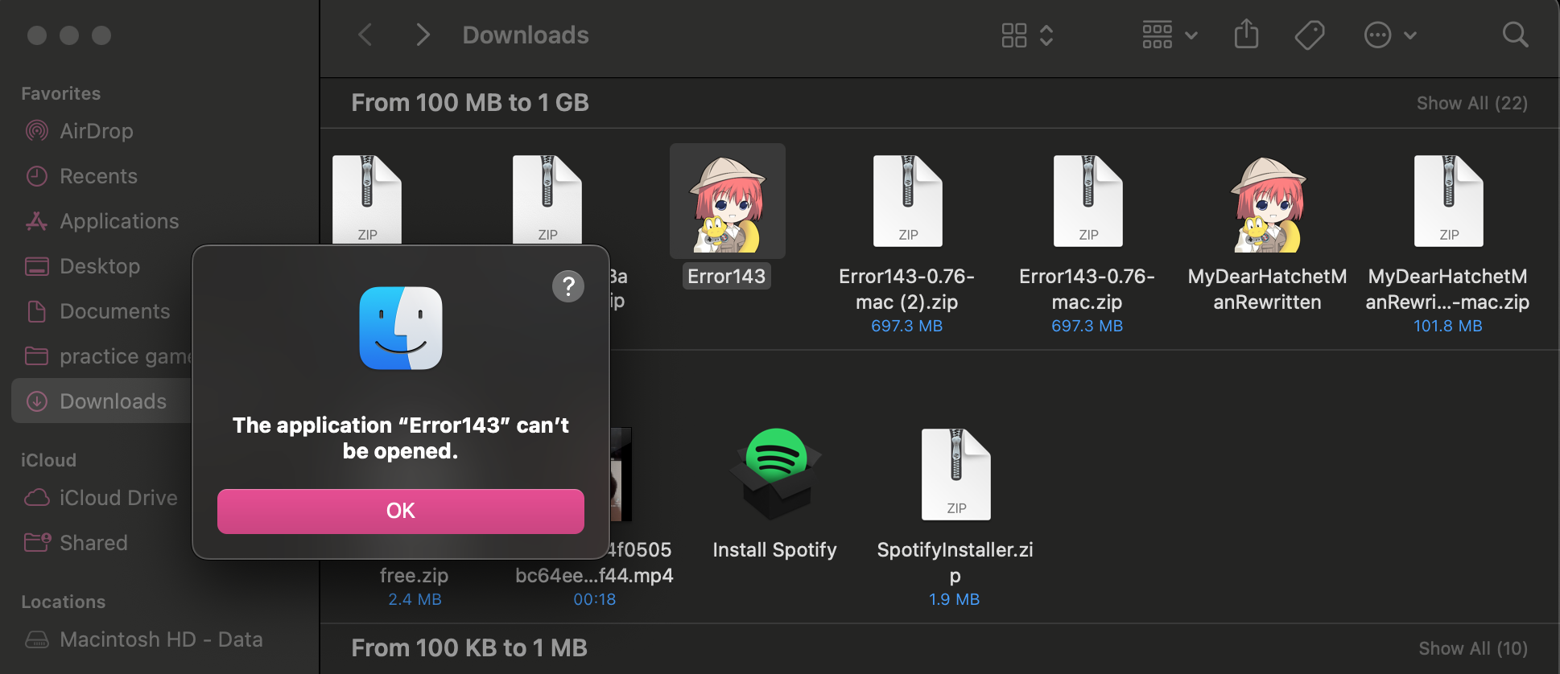This screenshot has height=674, width=1560.
Task: Open the Install Spotify installer icon
Action: pyautogui.click(x=774, y=475)
